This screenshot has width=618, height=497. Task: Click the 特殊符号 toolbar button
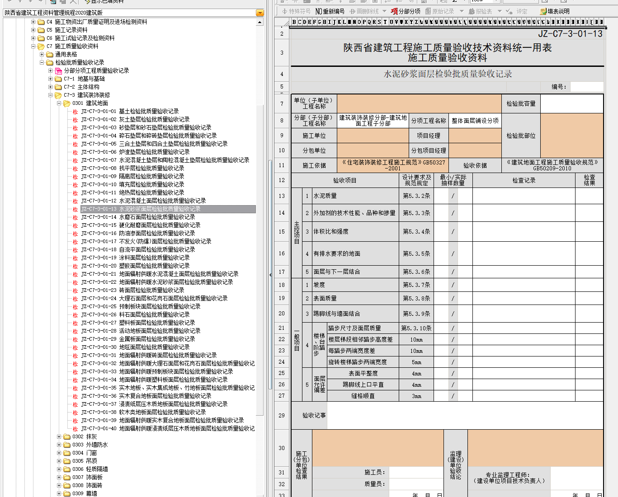[296, 11]
